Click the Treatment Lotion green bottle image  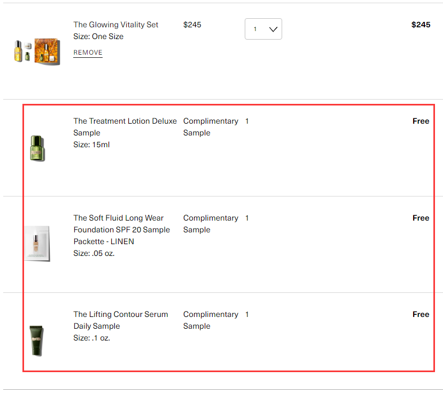(x=37, y=148)
